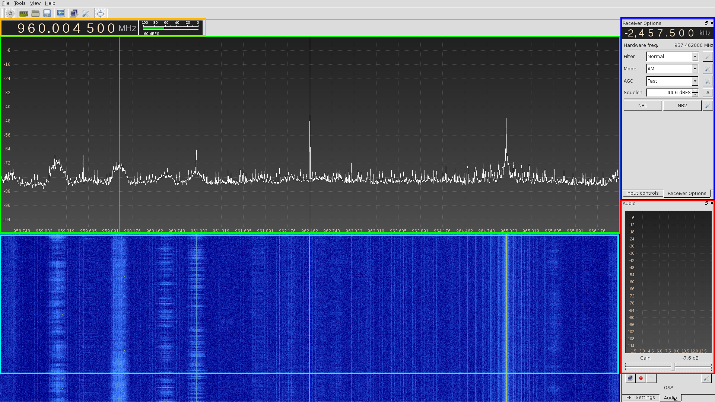
Task: Open the I/Q recording monitor icon
Action: point(61,14)
